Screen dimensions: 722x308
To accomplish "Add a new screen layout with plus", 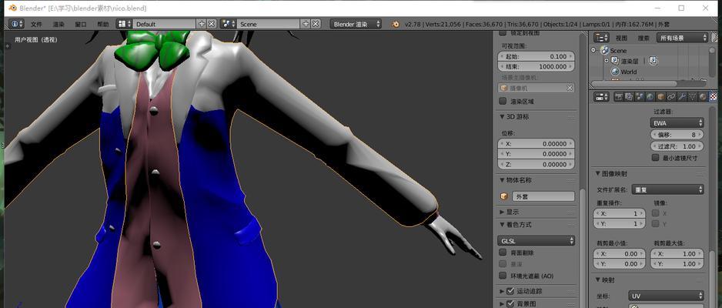I will click(x=202, y=24).
